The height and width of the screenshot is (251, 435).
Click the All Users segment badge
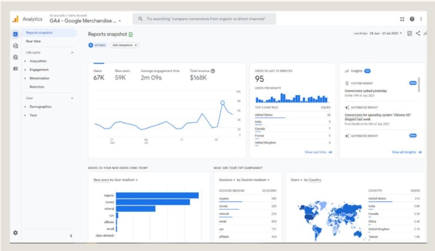tap(97, 45)
